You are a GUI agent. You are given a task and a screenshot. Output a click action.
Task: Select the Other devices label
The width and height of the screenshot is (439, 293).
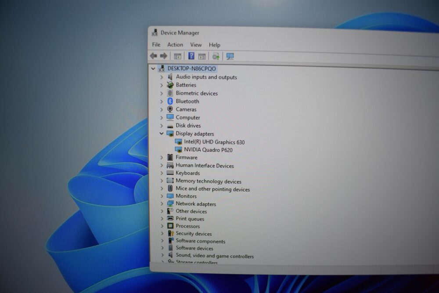click(x=191, y=211)
